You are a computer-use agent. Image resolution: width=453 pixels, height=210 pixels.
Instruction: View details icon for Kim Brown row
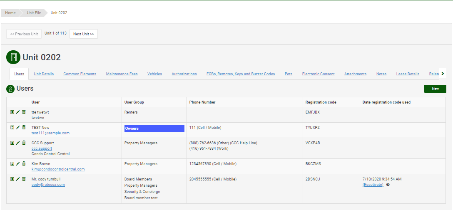tap(12, 164)
